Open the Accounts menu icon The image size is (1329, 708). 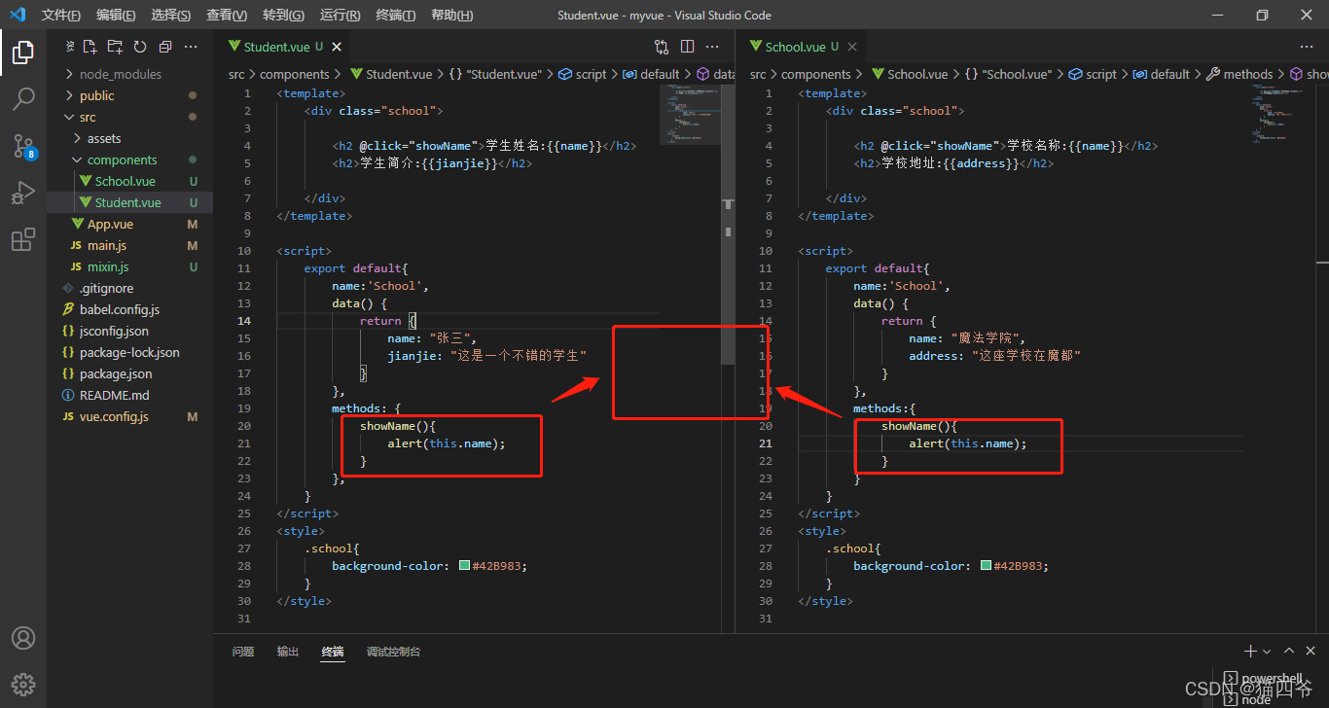(x=23, y=638)
